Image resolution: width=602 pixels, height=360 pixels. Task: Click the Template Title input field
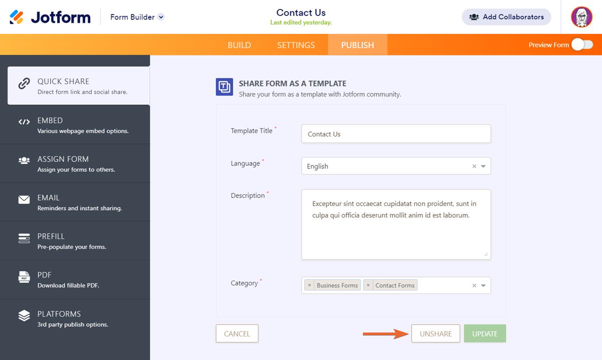click(396, 134)
